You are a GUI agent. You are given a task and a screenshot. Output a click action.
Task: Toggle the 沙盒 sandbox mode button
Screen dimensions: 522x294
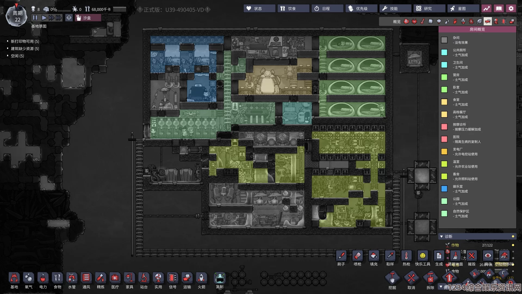click(88, 18)
